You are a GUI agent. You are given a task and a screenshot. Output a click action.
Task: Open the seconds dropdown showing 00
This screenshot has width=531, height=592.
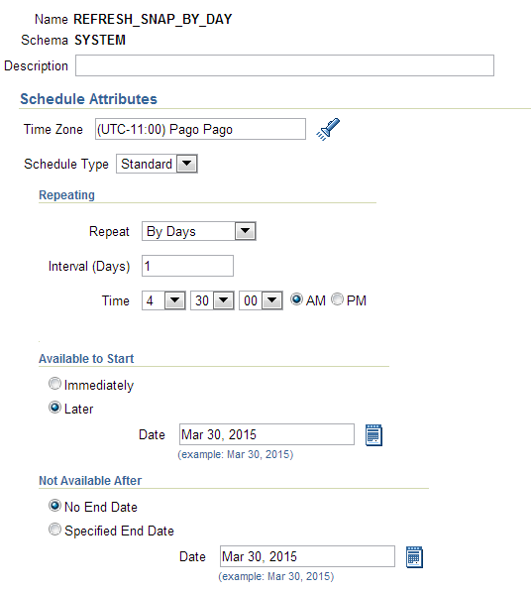261,300
